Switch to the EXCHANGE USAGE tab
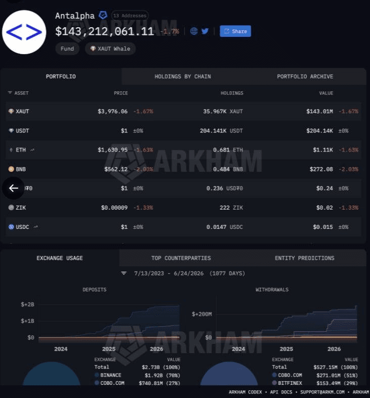The height and width of the screenshot is (398, 370). tap(60, 258)
